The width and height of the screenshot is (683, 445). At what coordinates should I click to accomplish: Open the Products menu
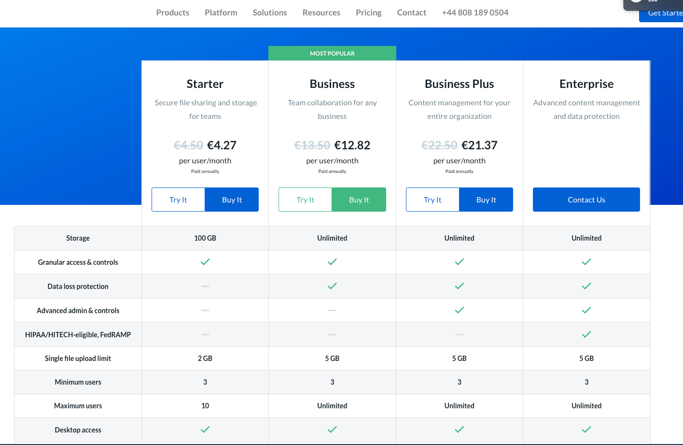(172, 13)
